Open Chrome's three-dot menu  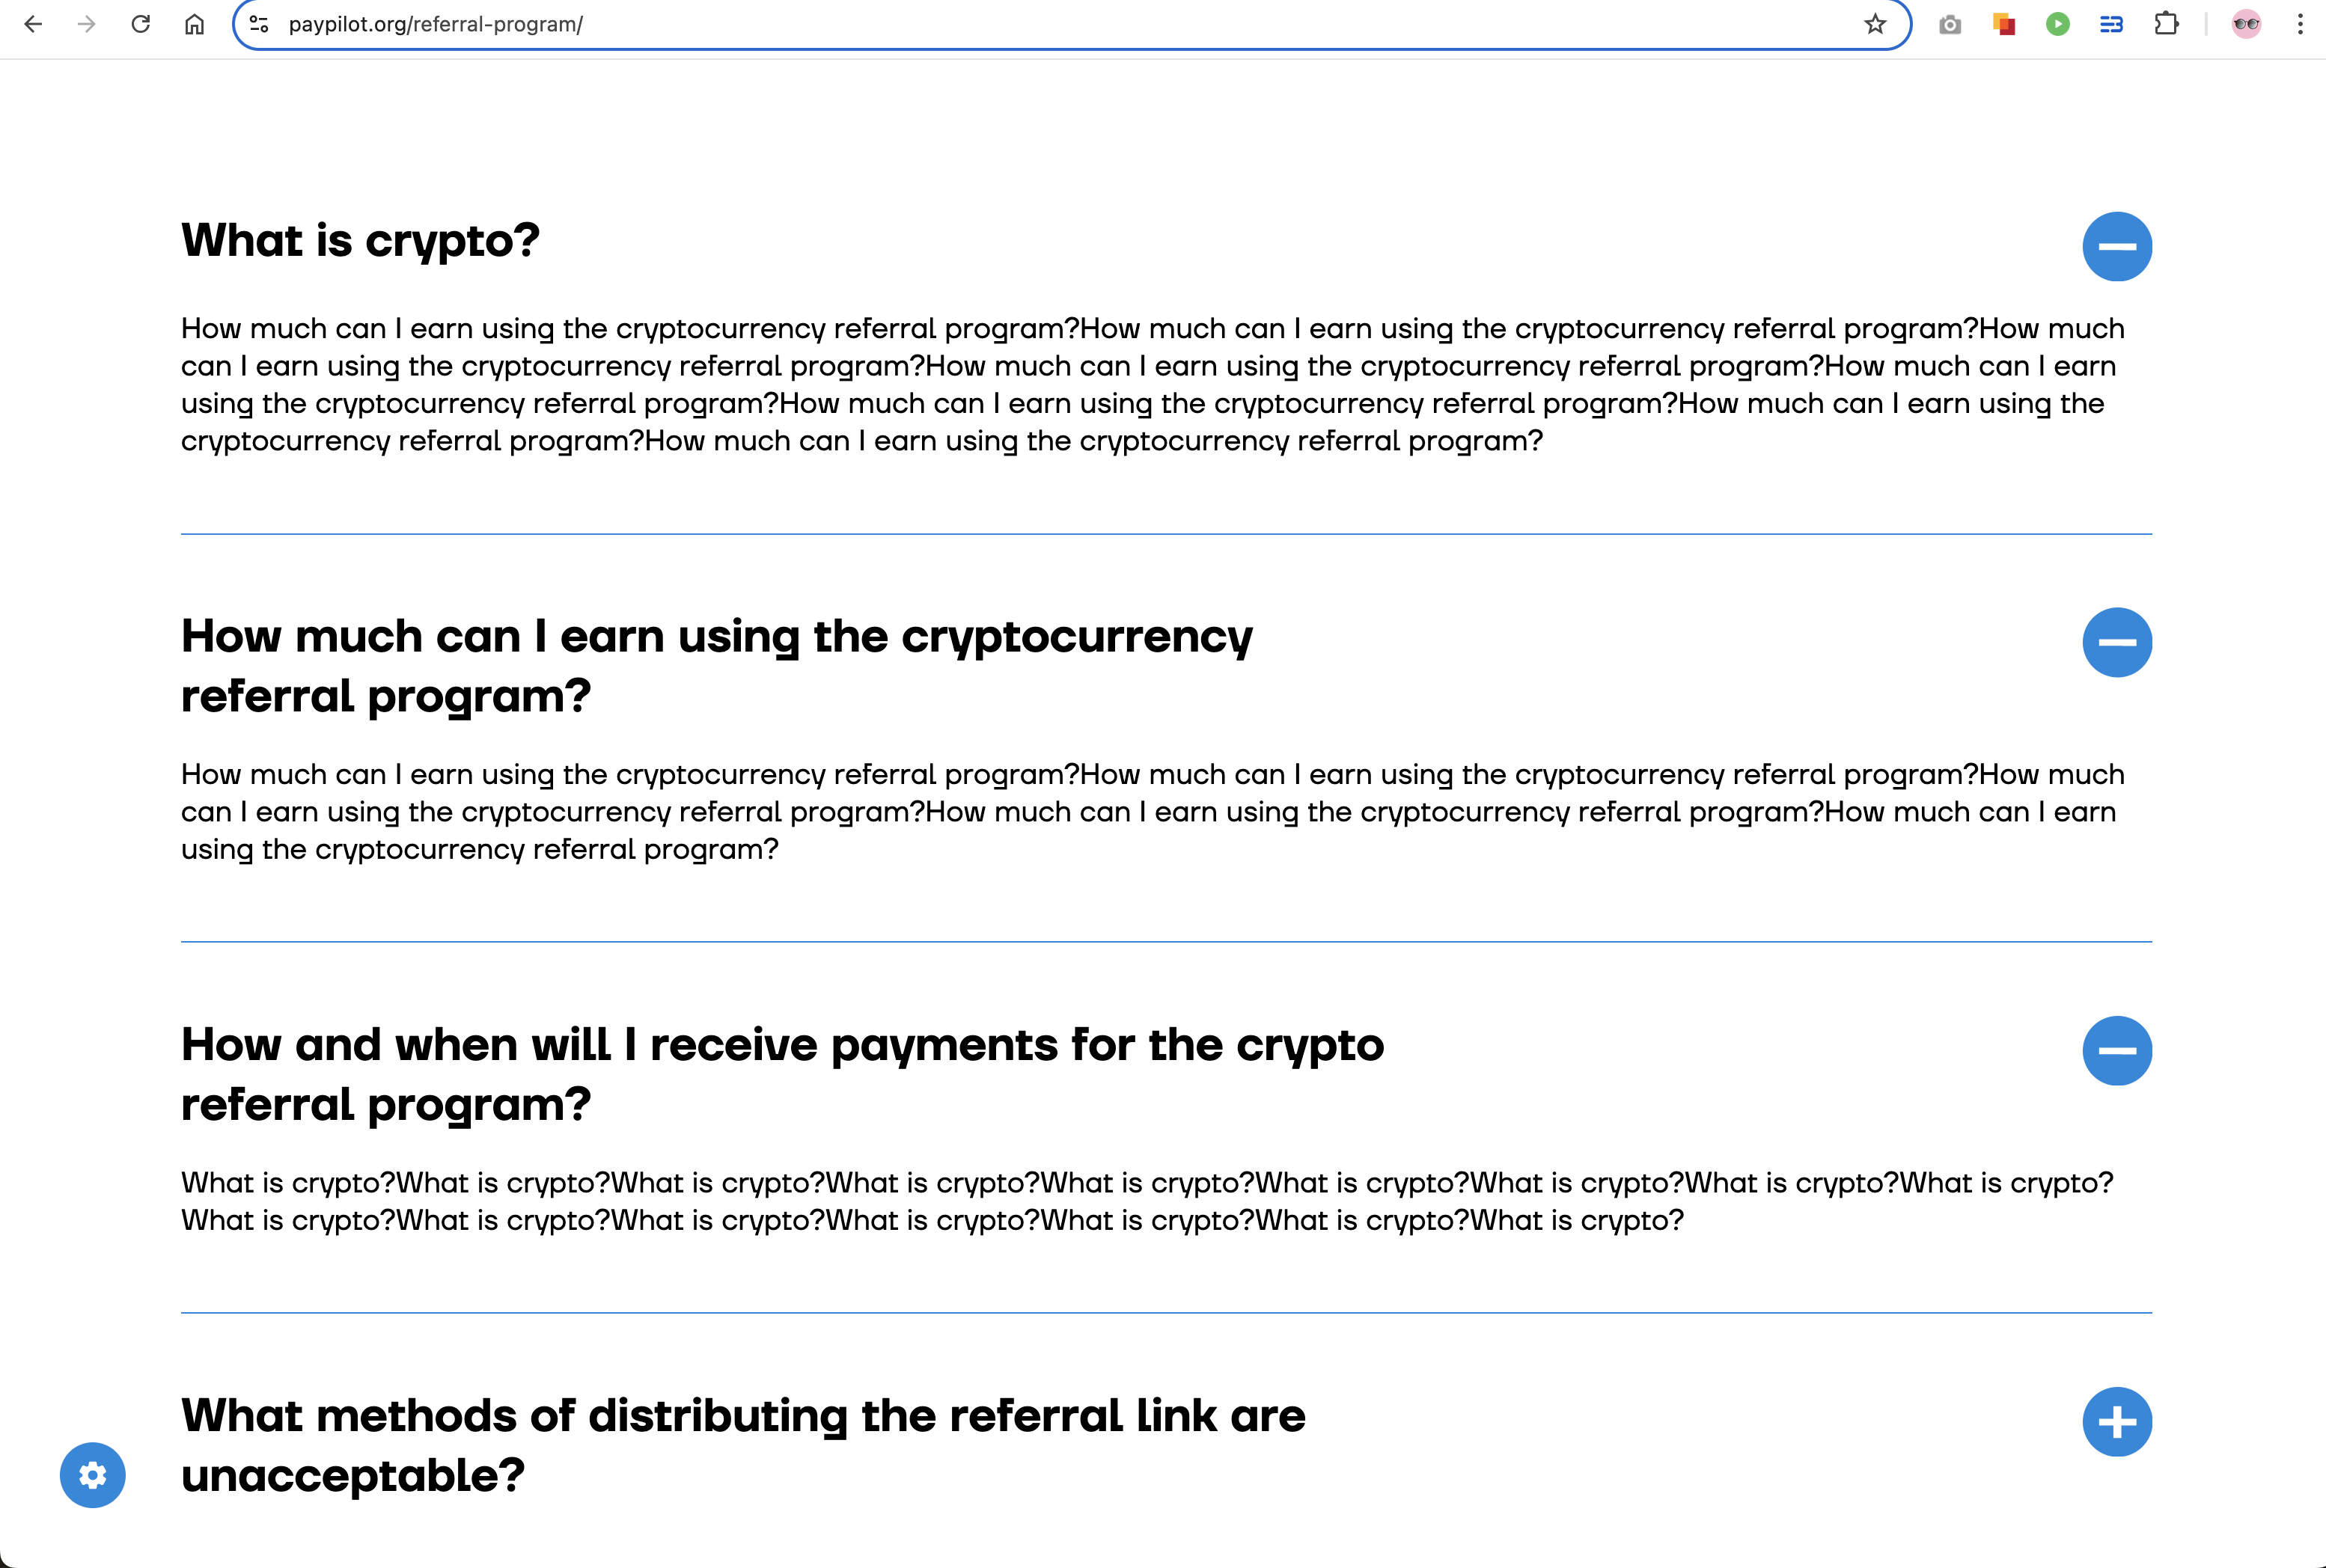click(2300, 24)
